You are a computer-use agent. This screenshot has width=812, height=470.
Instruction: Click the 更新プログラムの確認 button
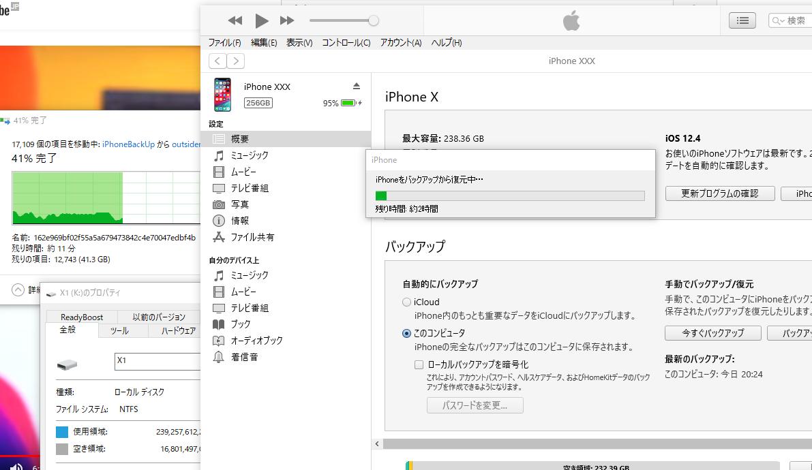(720, 193)
